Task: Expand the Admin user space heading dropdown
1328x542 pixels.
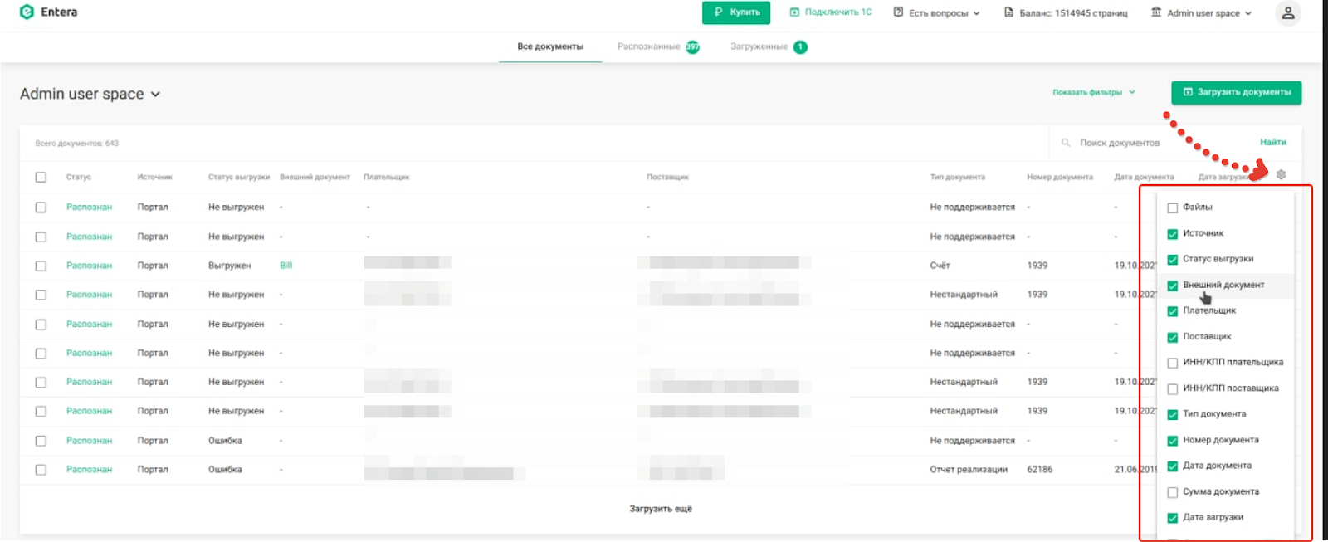Action: pos(90,94)
